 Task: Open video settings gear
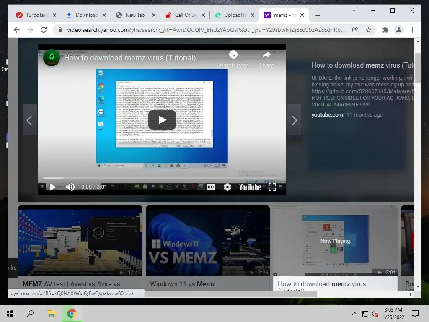pos(227,187)
